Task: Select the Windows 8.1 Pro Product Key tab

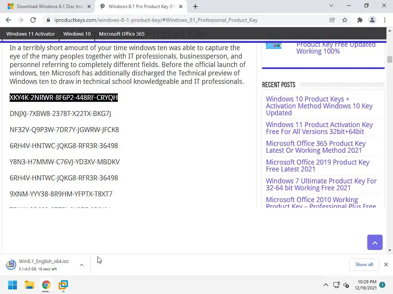Action: 141,7
